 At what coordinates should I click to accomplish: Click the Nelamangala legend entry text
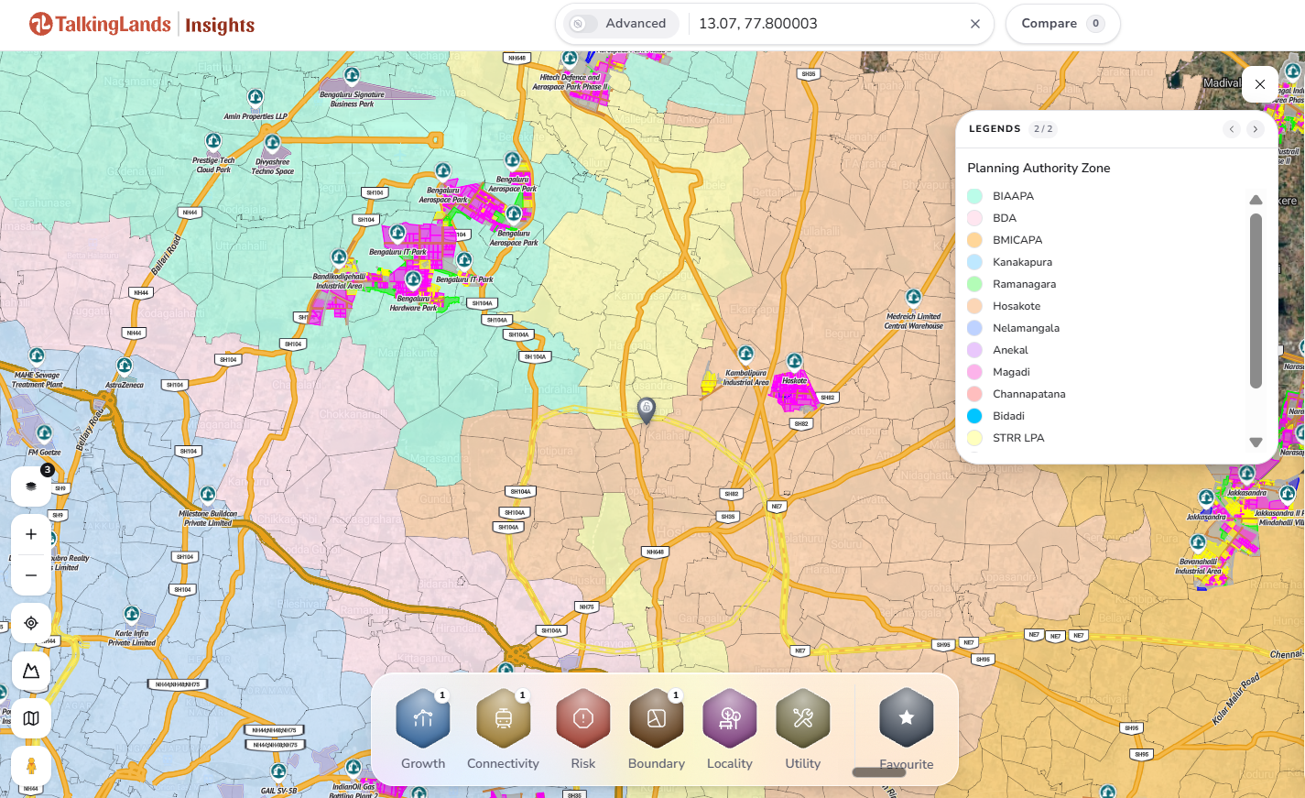tap(1026, 328)
